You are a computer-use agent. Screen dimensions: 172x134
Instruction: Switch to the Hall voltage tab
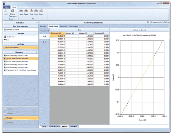coord(73,26)
